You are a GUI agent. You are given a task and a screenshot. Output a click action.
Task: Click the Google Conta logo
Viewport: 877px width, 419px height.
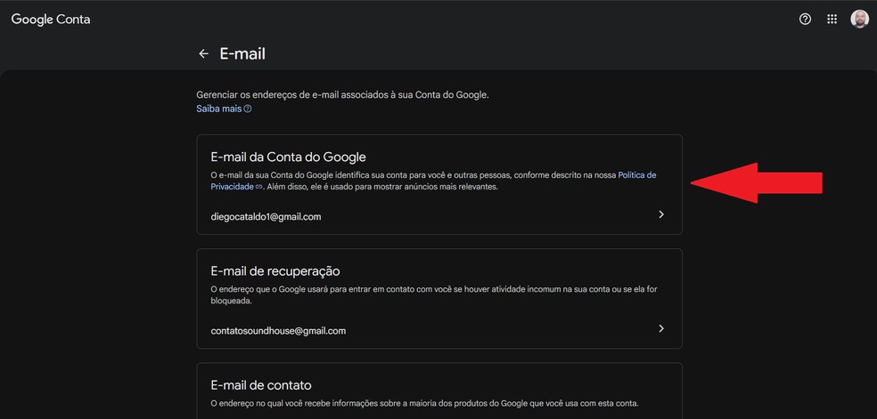(x=50, y=20)
